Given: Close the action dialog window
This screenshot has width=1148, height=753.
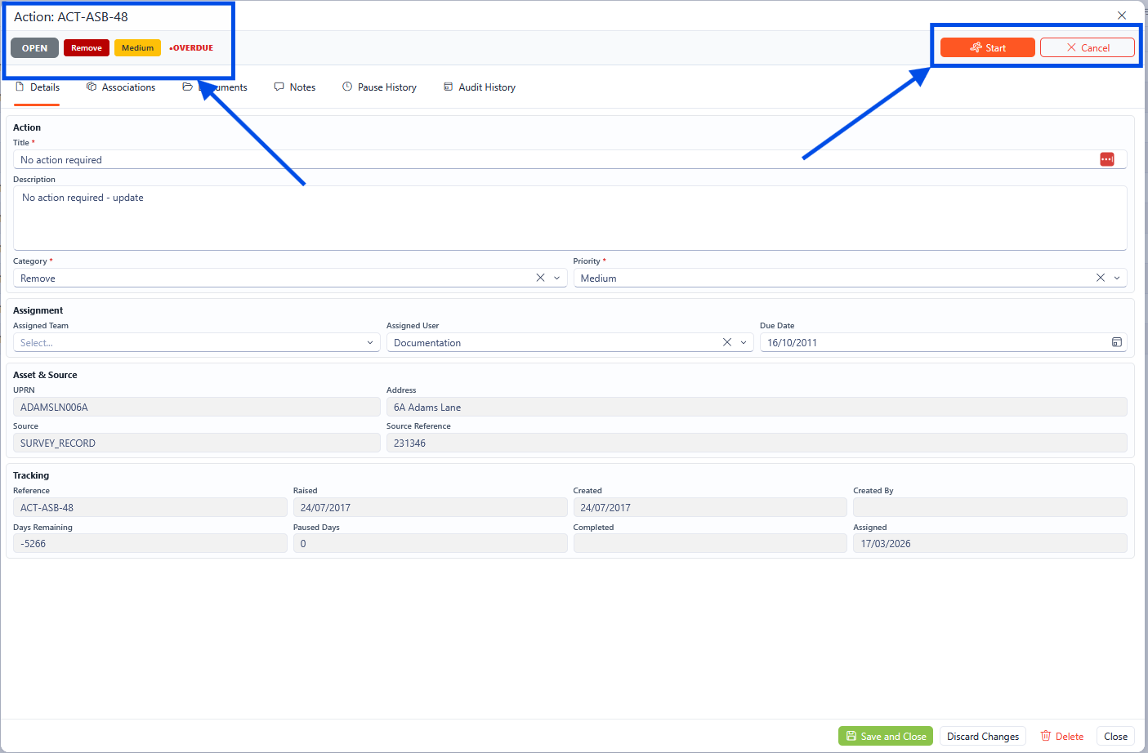Looking at the screenshot, I should pos(1121,16).
